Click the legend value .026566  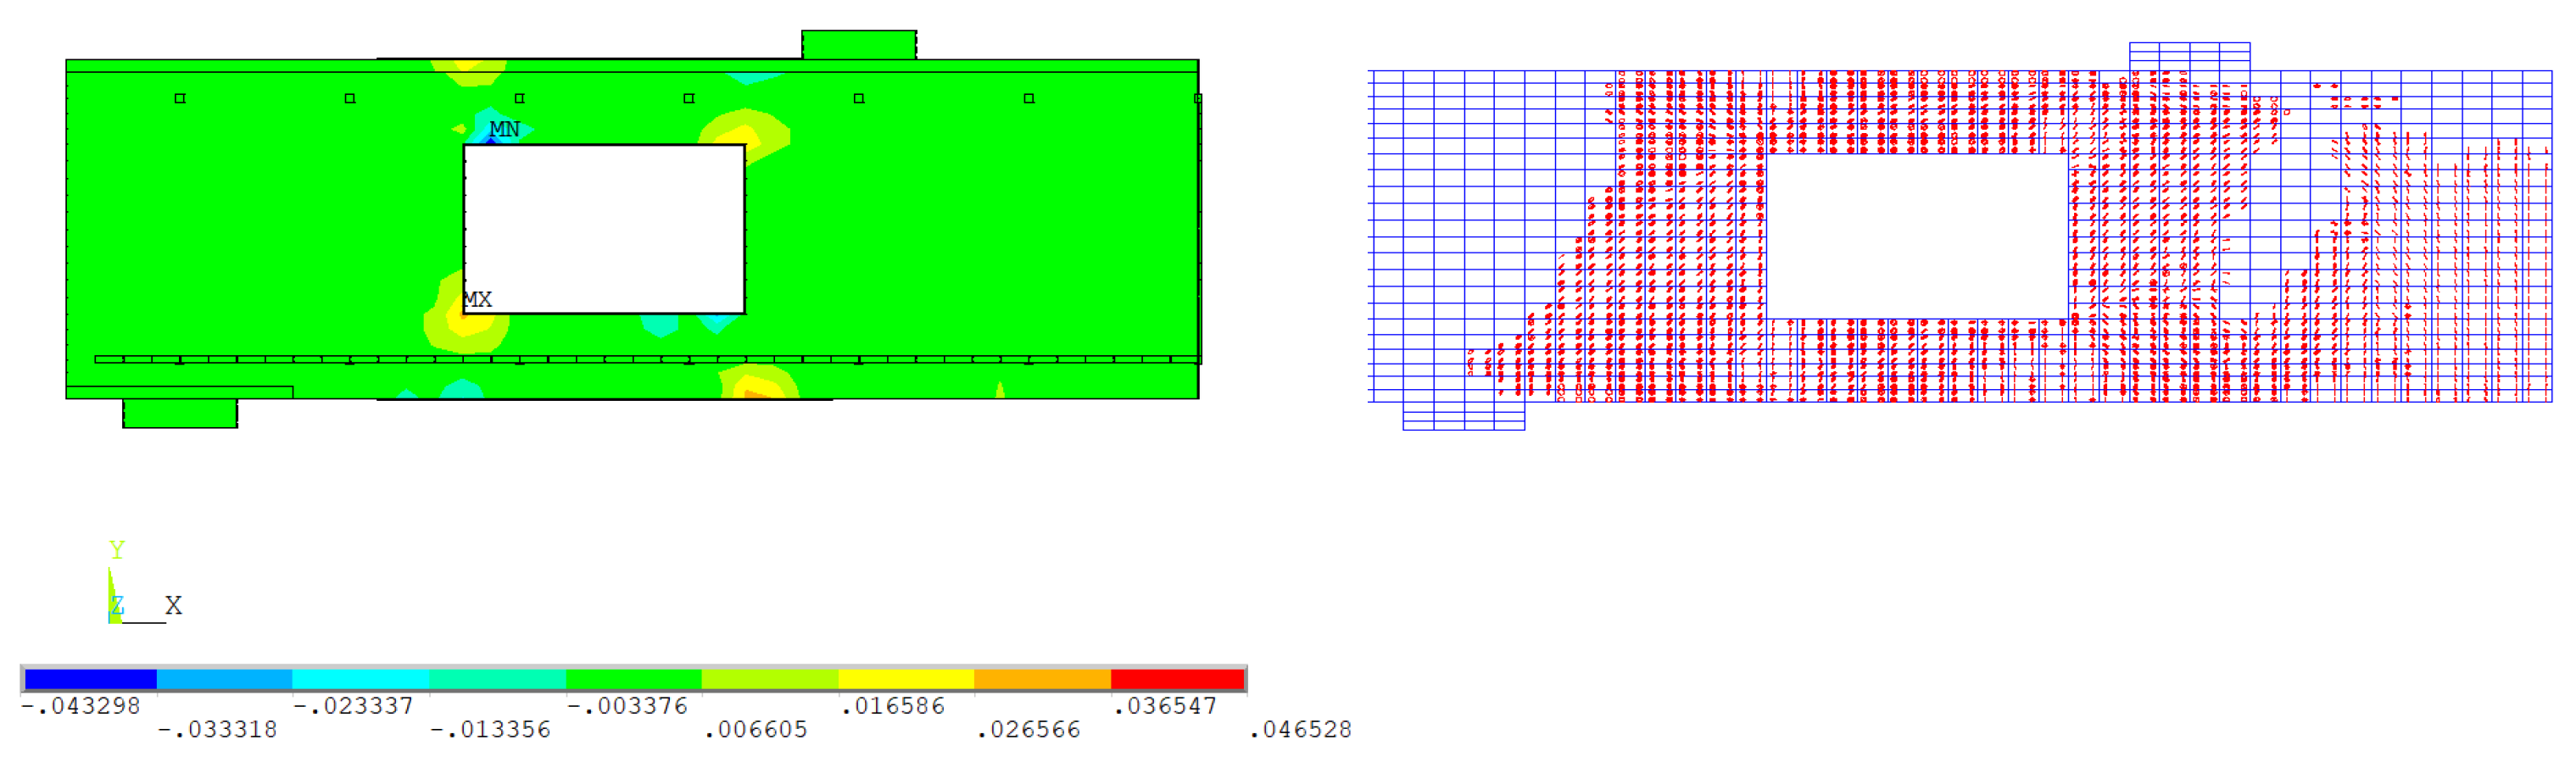pyautogui.click(x=1028, y=730)
